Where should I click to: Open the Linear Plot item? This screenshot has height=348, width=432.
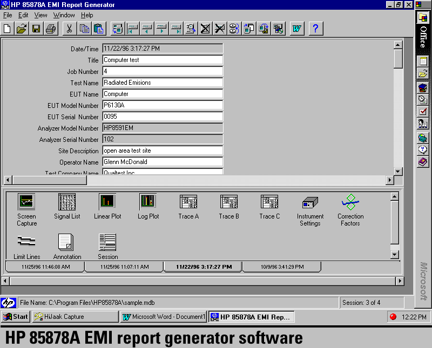coord(107,206)
